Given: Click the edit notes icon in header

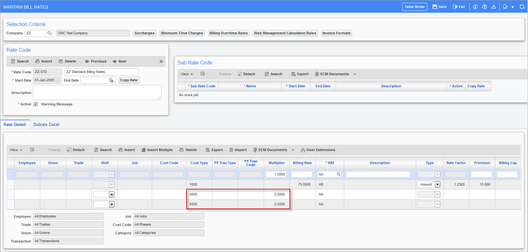Looking at the screenshot, I should [505, 7].
